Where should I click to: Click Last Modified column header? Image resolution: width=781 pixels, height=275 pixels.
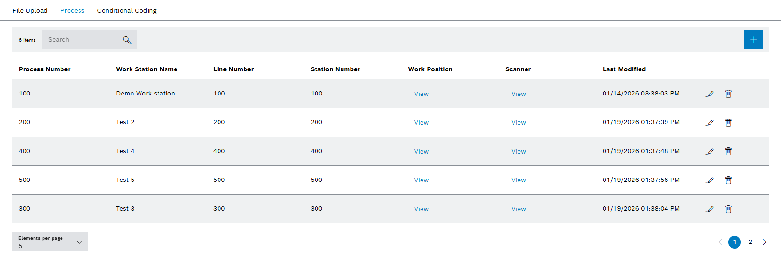(624, 69)
